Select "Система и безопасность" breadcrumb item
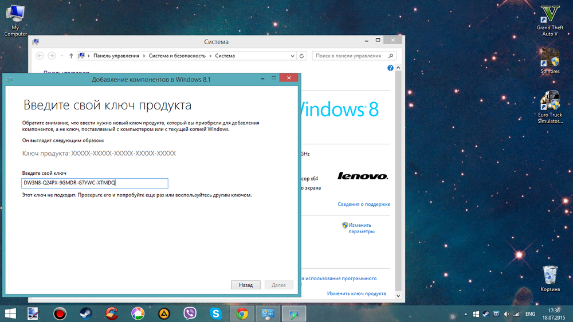573x322 pixels. [x=177, y=56]
